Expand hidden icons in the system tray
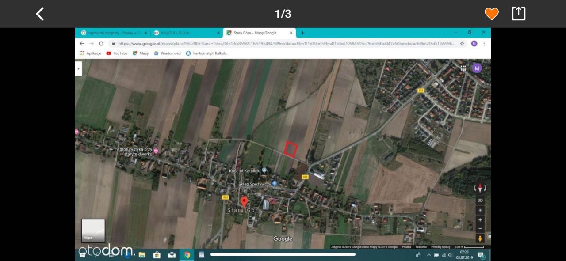The image size is (566, 261). [429, 255]
